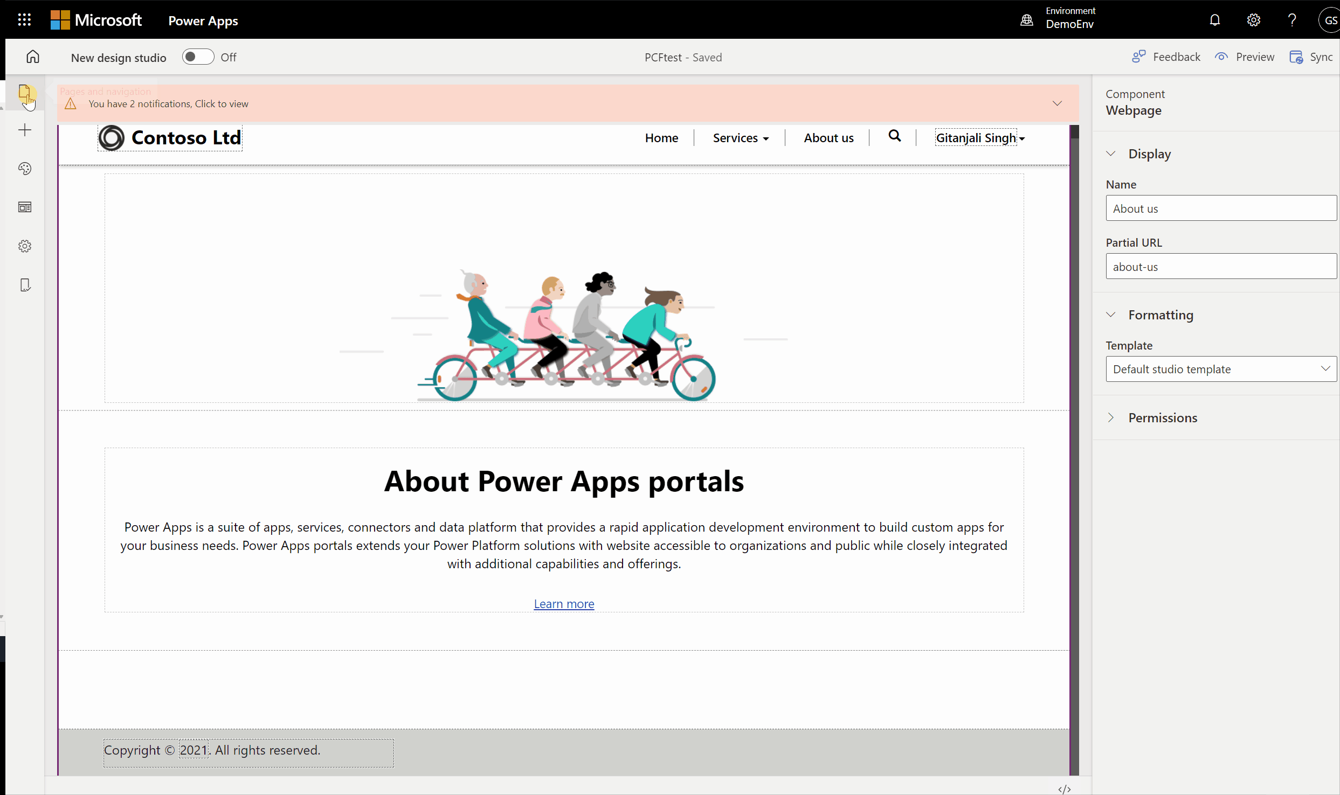Open source code editor icon at bottom
This screenshot has height=795, width=1340.
coord(1064,789)
